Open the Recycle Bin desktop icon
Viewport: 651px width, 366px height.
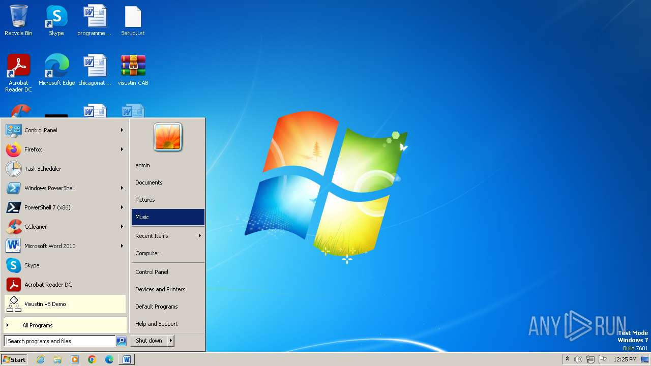(18, 20)
